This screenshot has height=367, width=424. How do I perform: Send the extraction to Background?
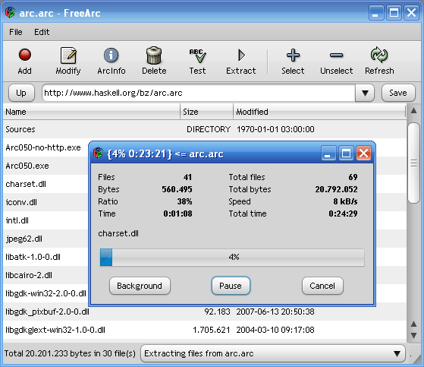tap(140, 286)
